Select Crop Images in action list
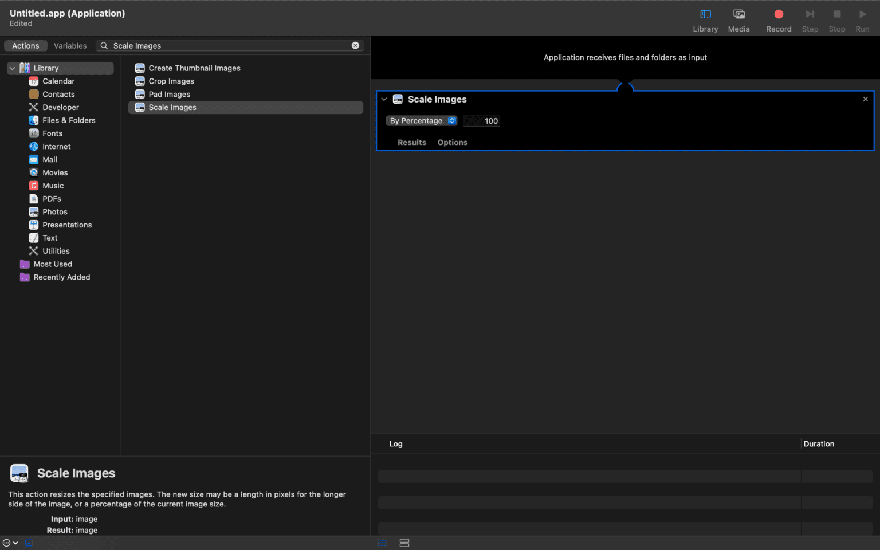This screenshot has width=880, height=550. click(171, 81)
